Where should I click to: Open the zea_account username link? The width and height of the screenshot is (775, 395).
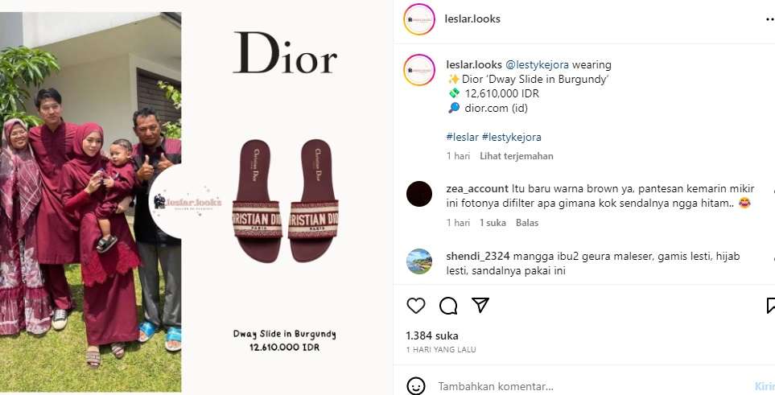coord(477,189)
